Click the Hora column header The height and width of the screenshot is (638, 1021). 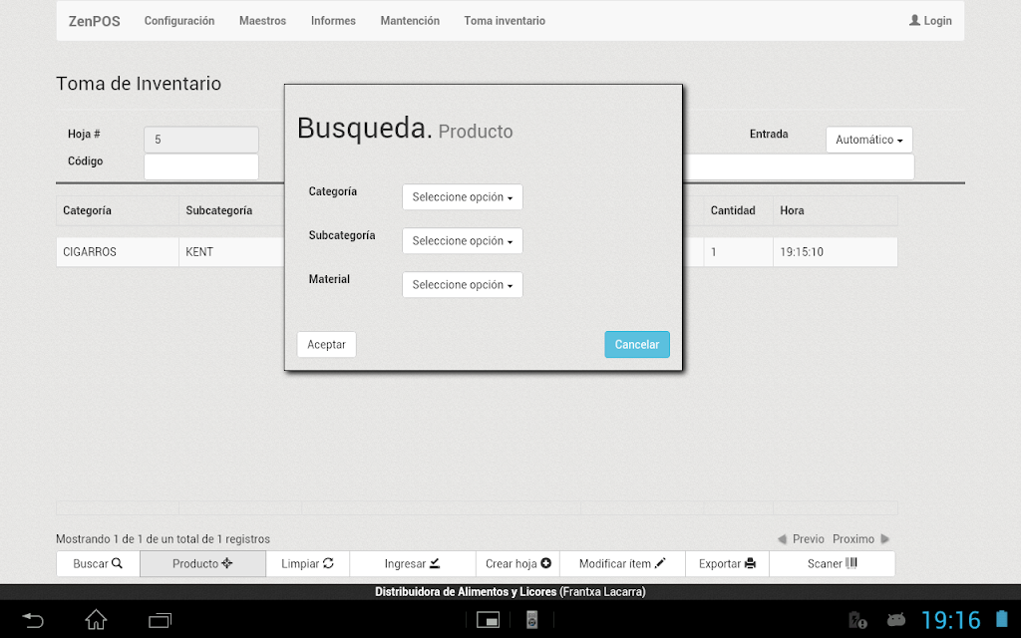pyautogui.click(x=836, y=210)
